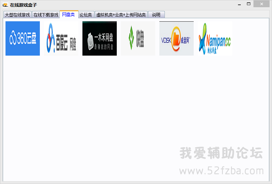Viewport: 272px width, 184px height.
Task: Open the 在线下载游戏 tab
Action: pyautogui.click(x=46, y=15)
